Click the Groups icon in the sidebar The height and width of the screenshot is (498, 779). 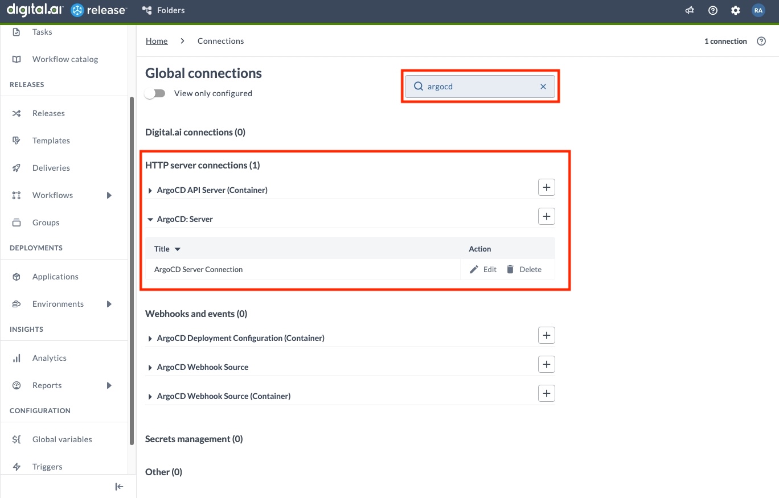(17, 223)
